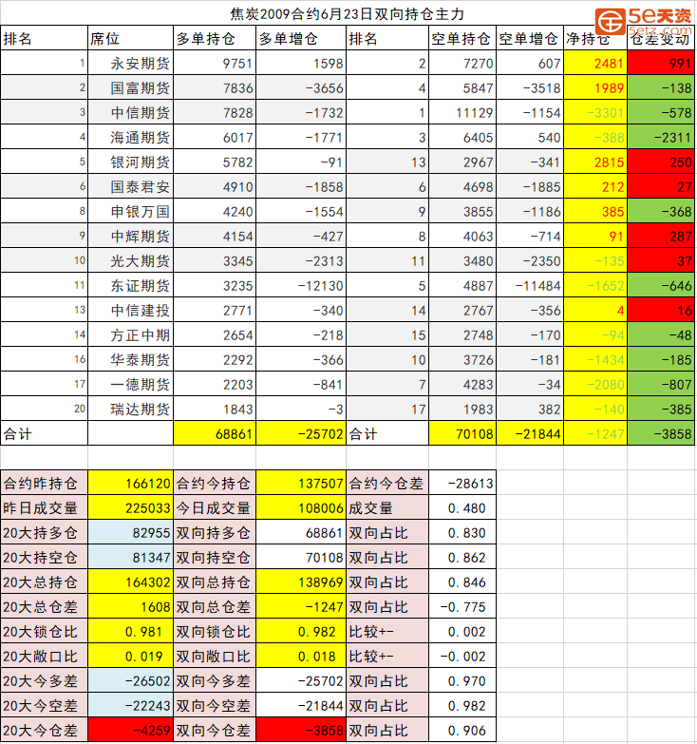Click the 银河期货 seat cell
Viewport: 697px width, 744px height.
[130, 162]
